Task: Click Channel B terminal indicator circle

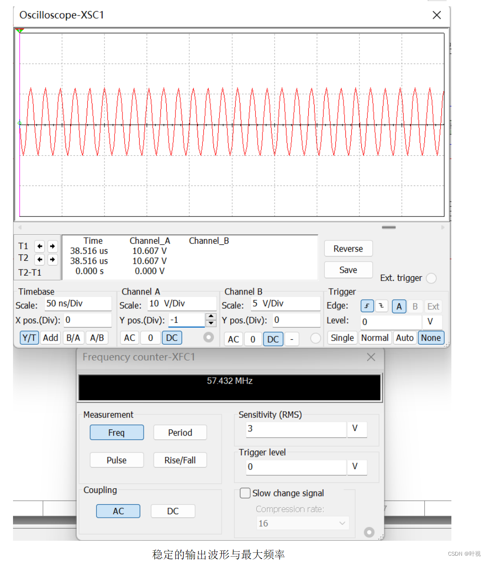Action: pyautogui.click(x=316, y=338)
